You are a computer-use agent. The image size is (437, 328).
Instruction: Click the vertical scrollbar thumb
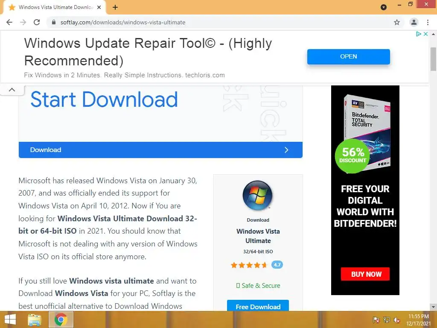[x=434, y=59]
